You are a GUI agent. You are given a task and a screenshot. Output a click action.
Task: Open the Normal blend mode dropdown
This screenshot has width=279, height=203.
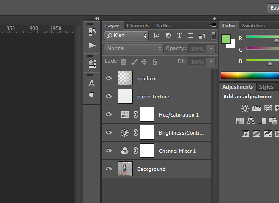tap(133, 49)
